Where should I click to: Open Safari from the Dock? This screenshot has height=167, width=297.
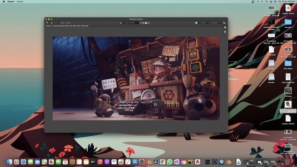point(24,162)
